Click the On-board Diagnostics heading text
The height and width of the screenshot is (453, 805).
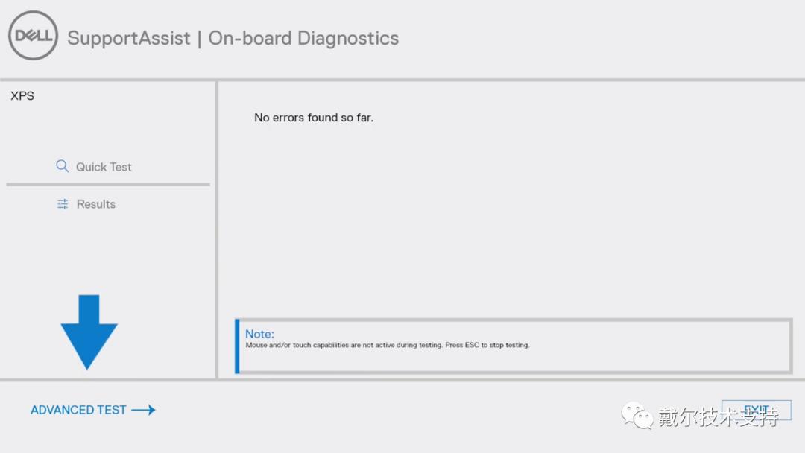coord(303,39)
